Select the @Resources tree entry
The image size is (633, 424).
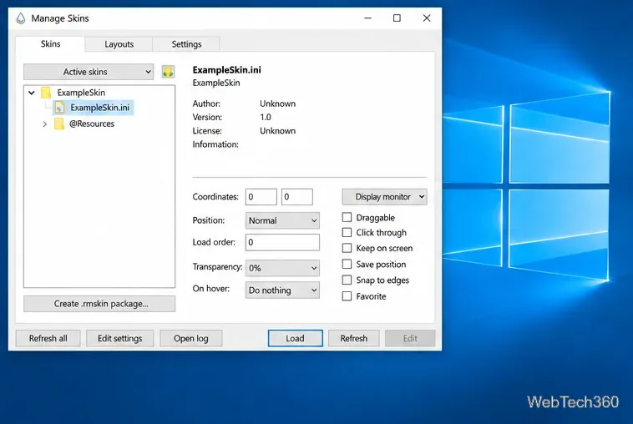click(92, 124)
